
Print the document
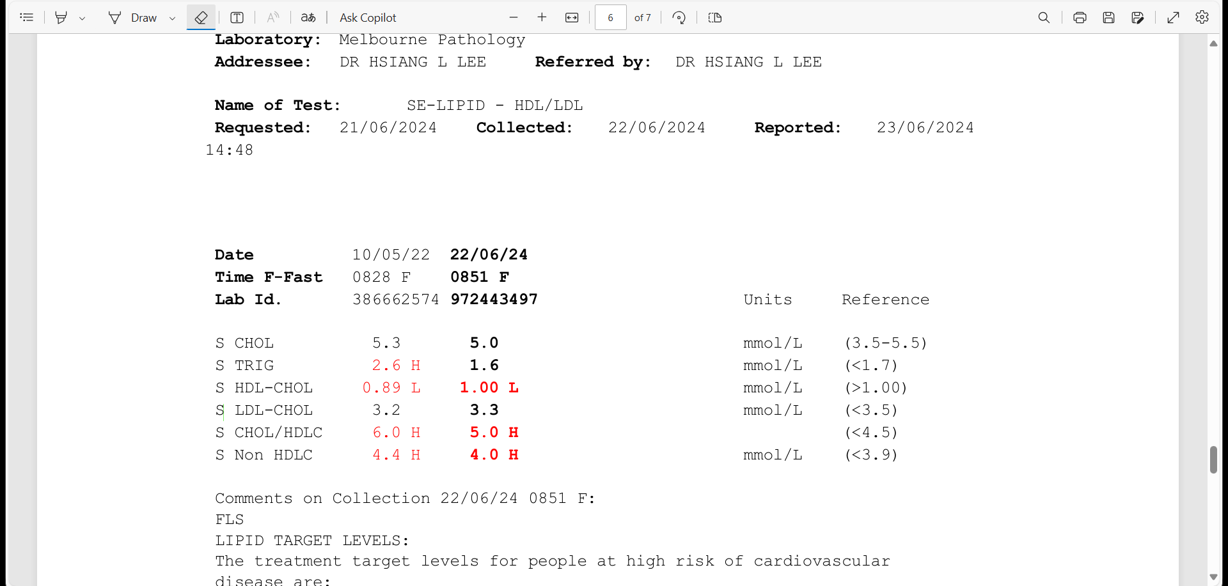(1080, 17)
